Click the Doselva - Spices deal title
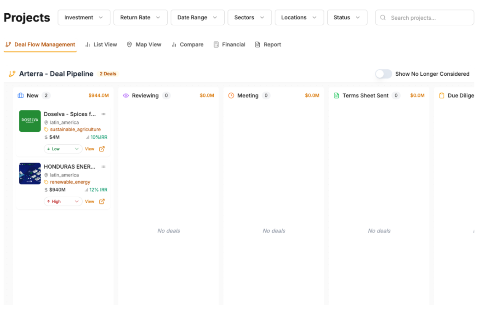Image resolution: width=485 pixels, height=315 pixels. (70, 114)
